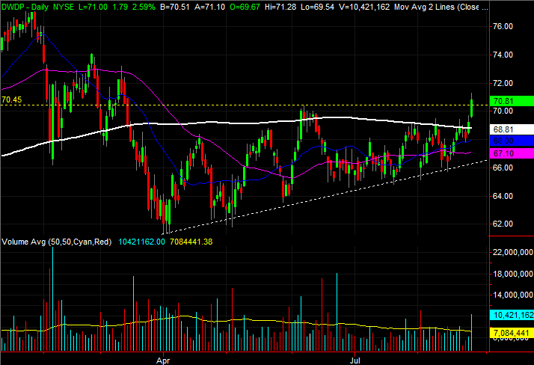Click the open value O=69.67
534x365 pixels.
point(245,7)
